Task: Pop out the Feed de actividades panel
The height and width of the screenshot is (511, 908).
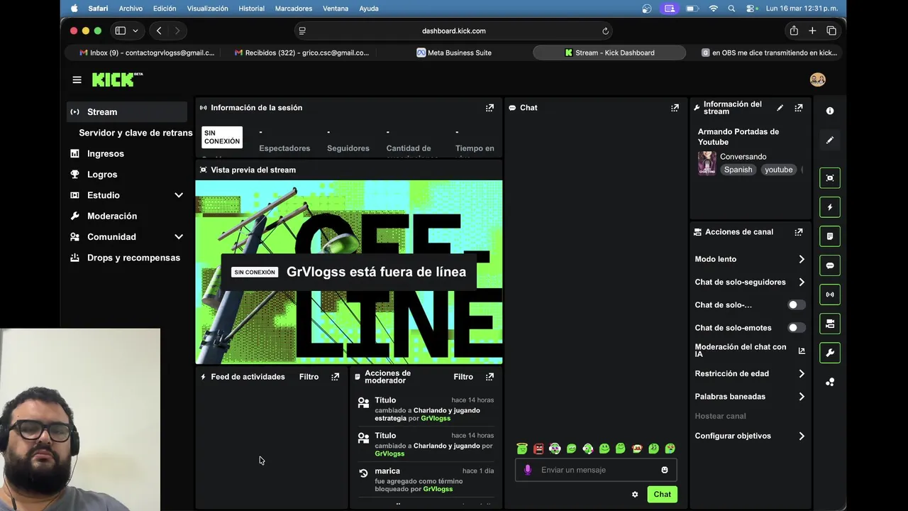Action: 336,377
